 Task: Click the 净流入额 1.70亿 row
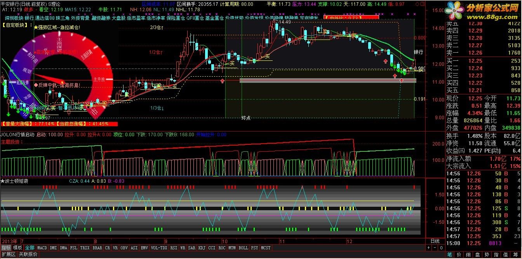(x=484, y=159)
